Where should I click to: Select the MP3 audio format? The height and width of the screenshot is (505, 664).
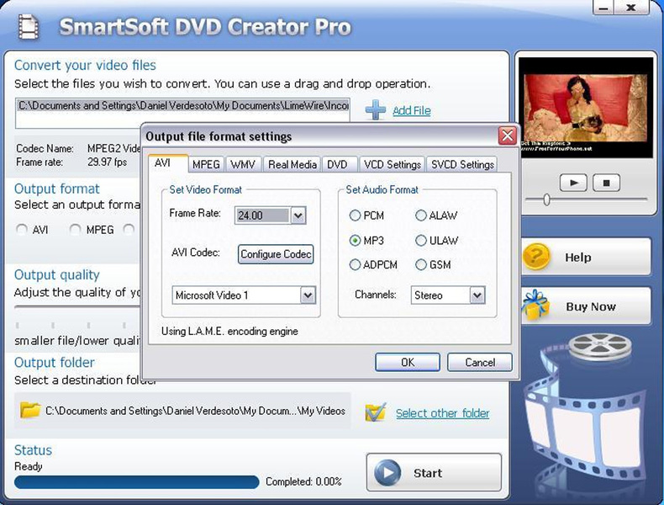(x=366, y=241)
